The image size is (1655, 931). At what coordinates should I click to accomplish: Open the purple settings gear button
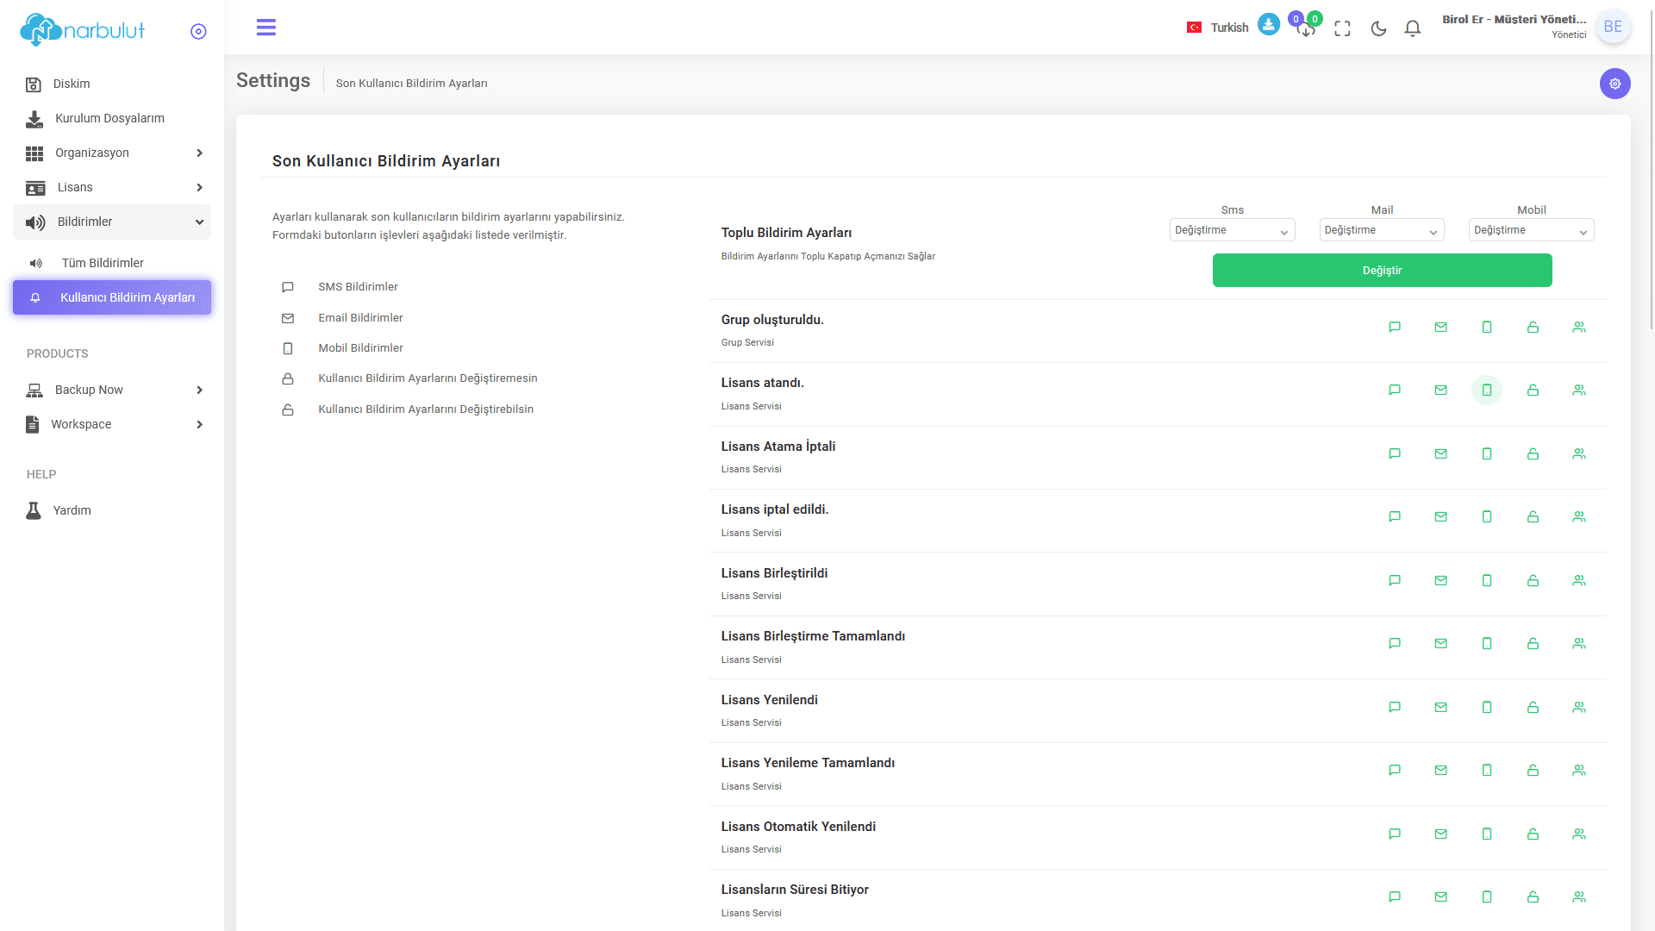pos(1614,84)
